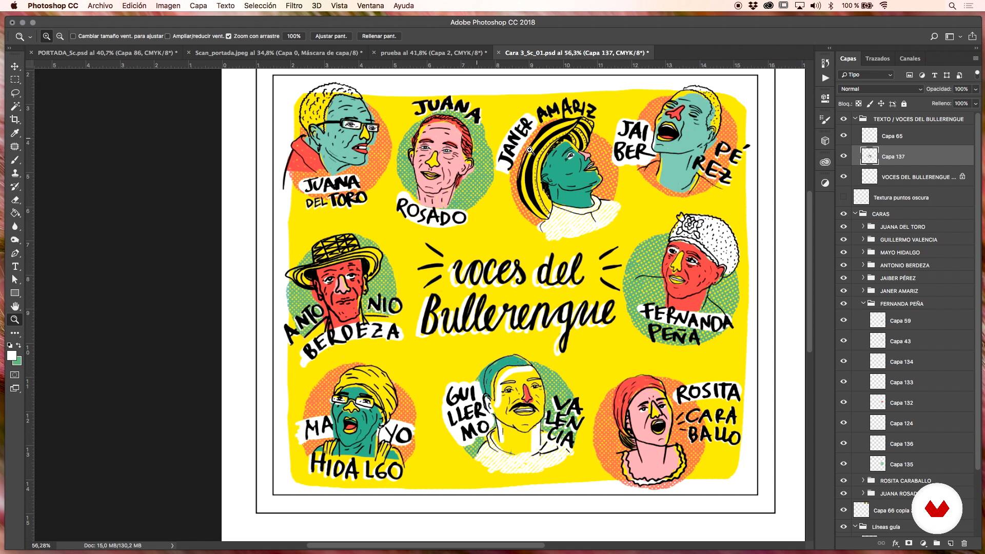Select the Lasso tool
This screenshot has width=985, height=554.
coord(15,93)
